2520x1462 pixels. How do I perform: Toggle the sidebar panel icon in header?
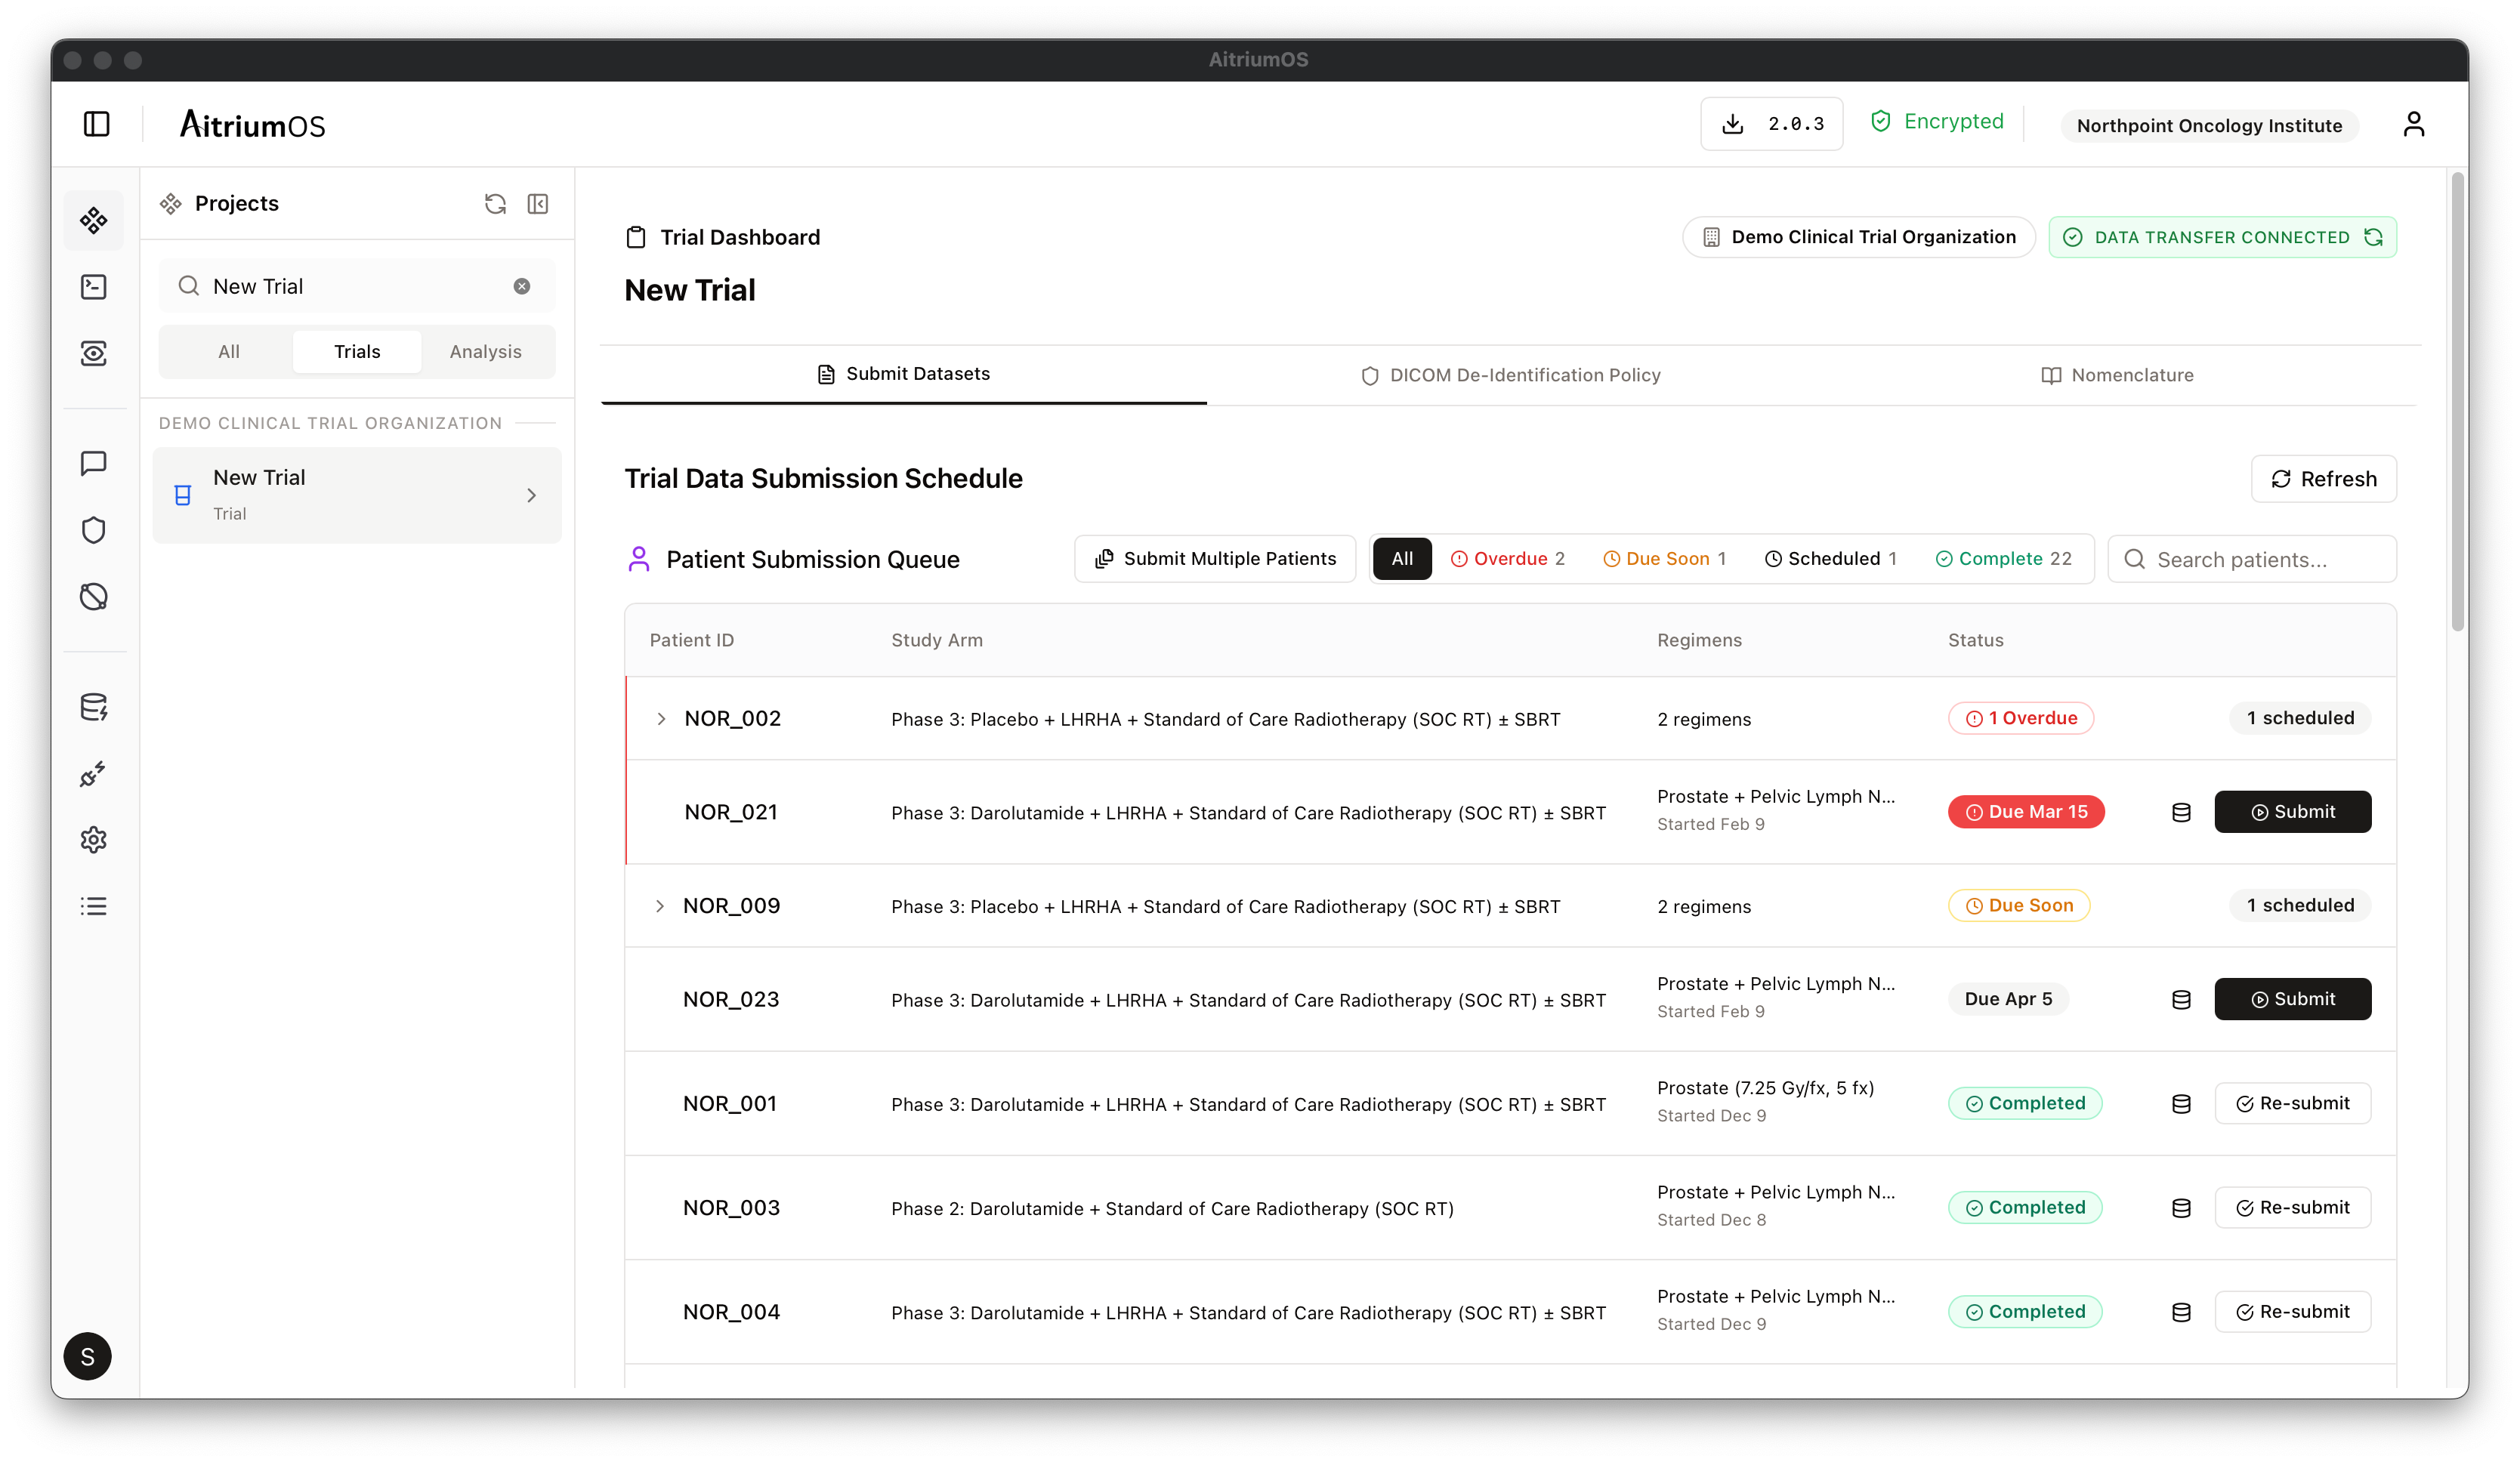tap(96, 124)
